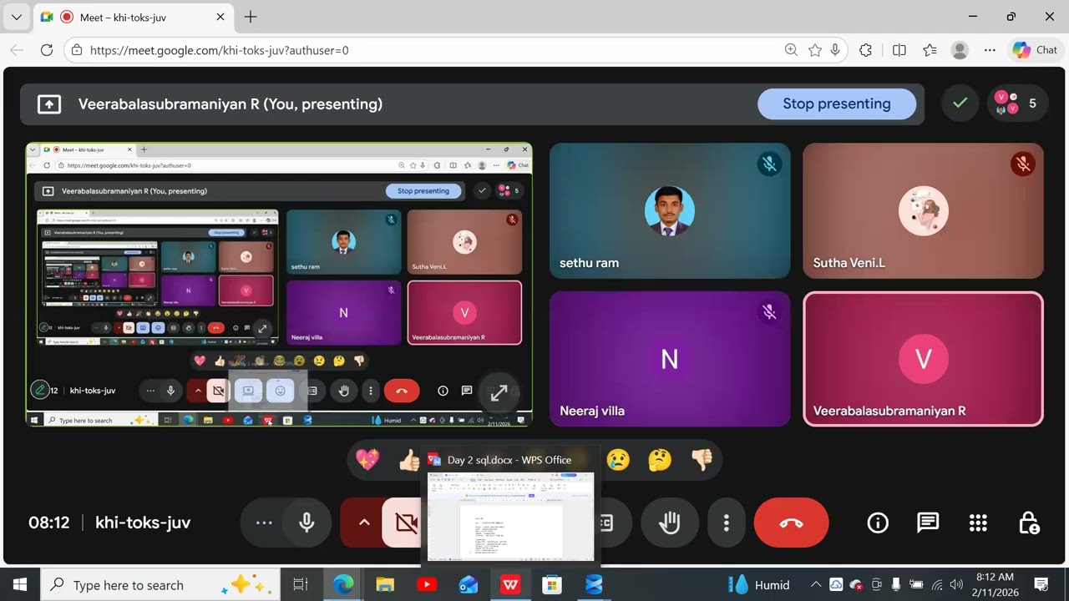
Task: Open browser settings and more menu
Action: coord(990,50)
